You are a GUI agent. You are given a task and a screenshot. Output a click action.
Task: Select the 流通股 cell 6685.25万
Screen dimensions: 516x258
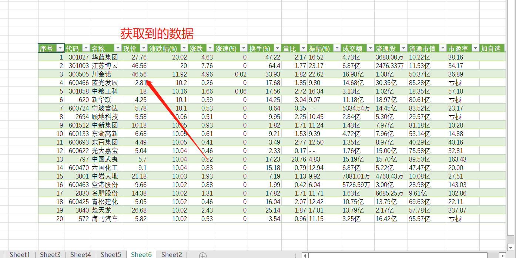[391, 193]
